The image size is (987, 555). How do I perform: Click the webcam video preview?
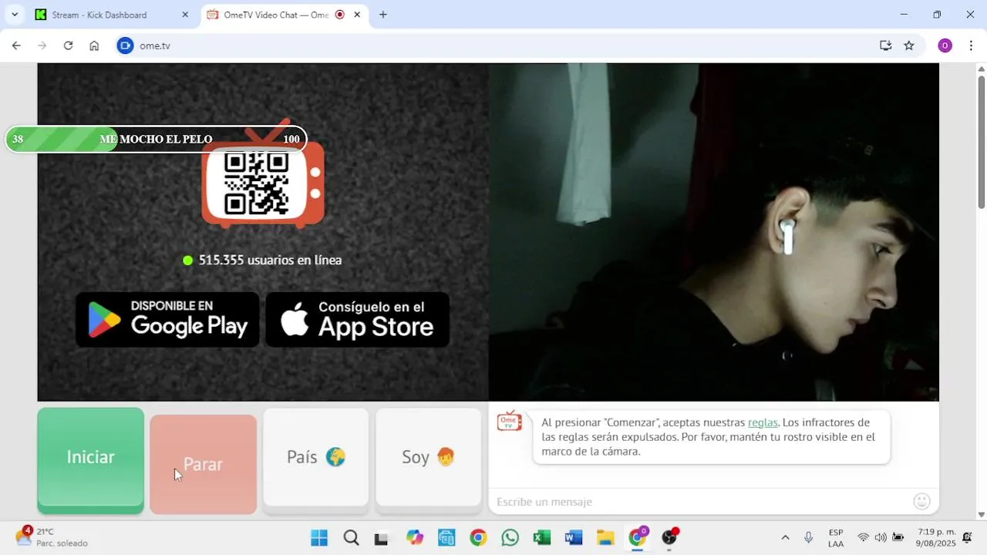tap(713, 232)
